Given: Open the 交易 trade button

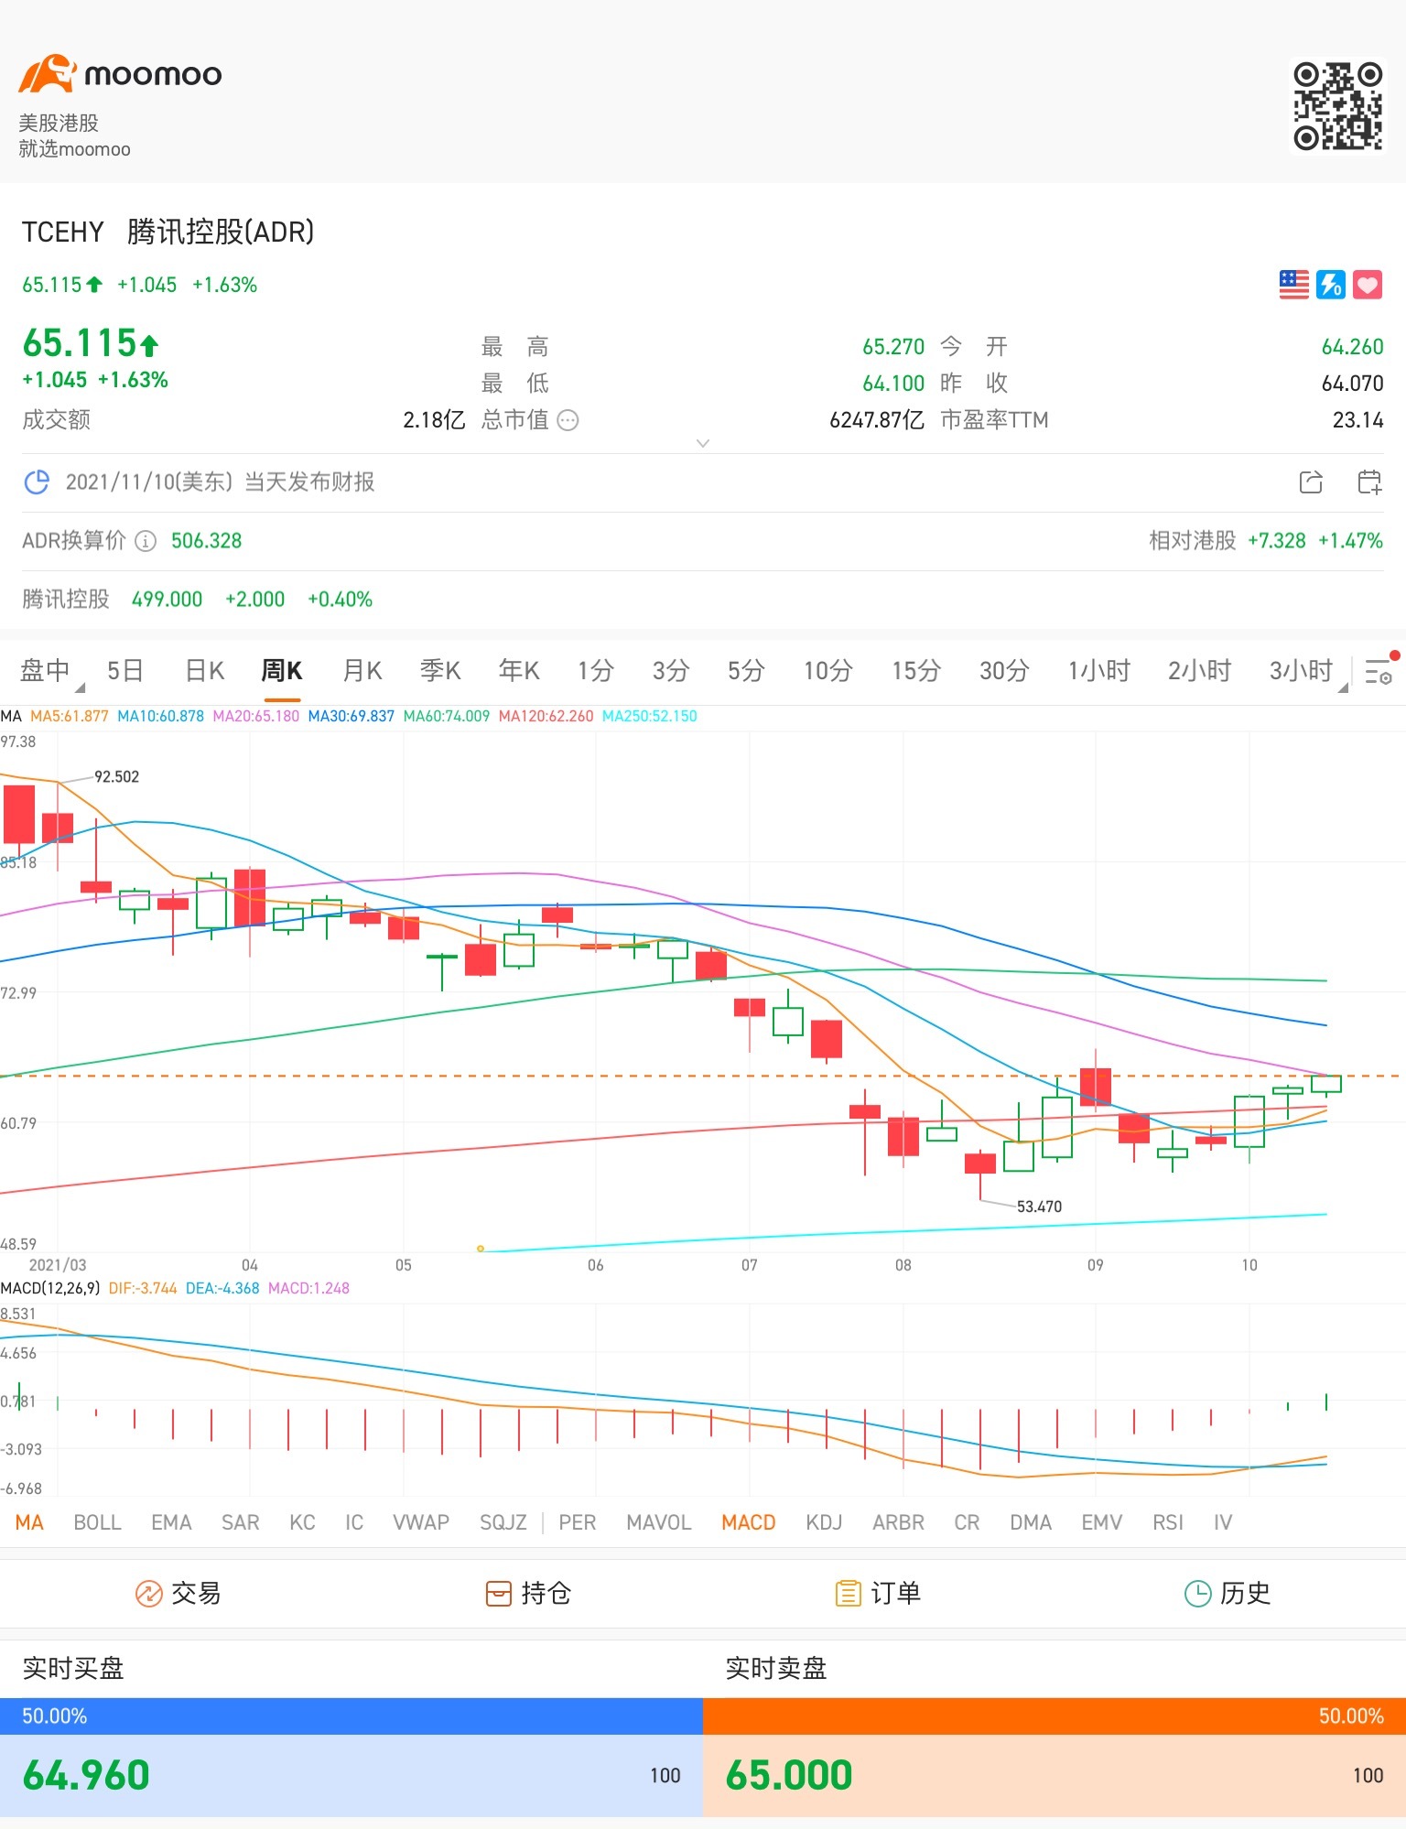Looking at the screenshot, I should pos(178,1594).
